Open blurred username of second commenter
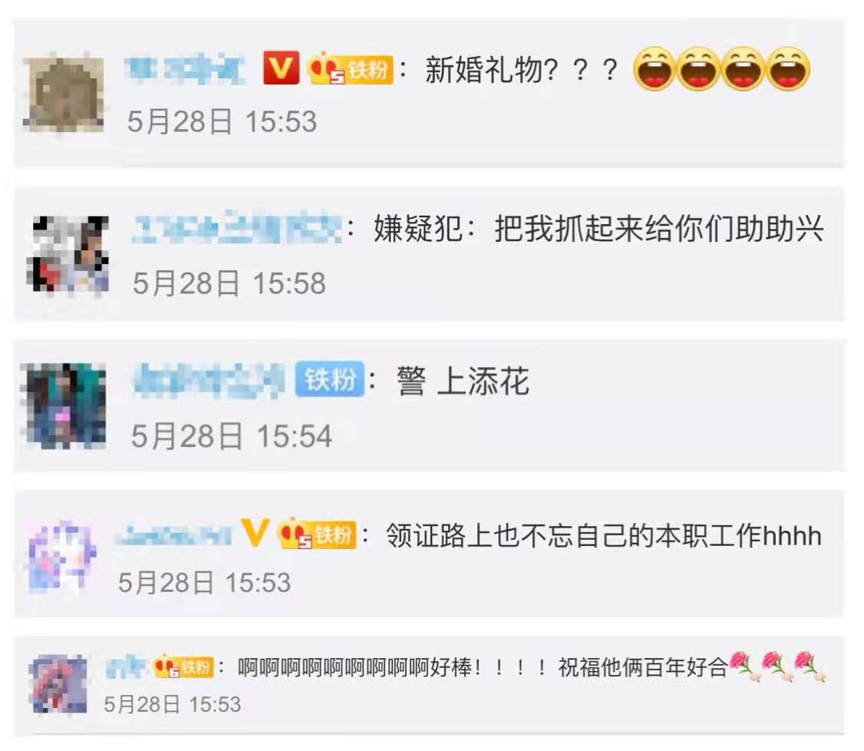Viewport: 864px width, 751px height. pos(237,227)
